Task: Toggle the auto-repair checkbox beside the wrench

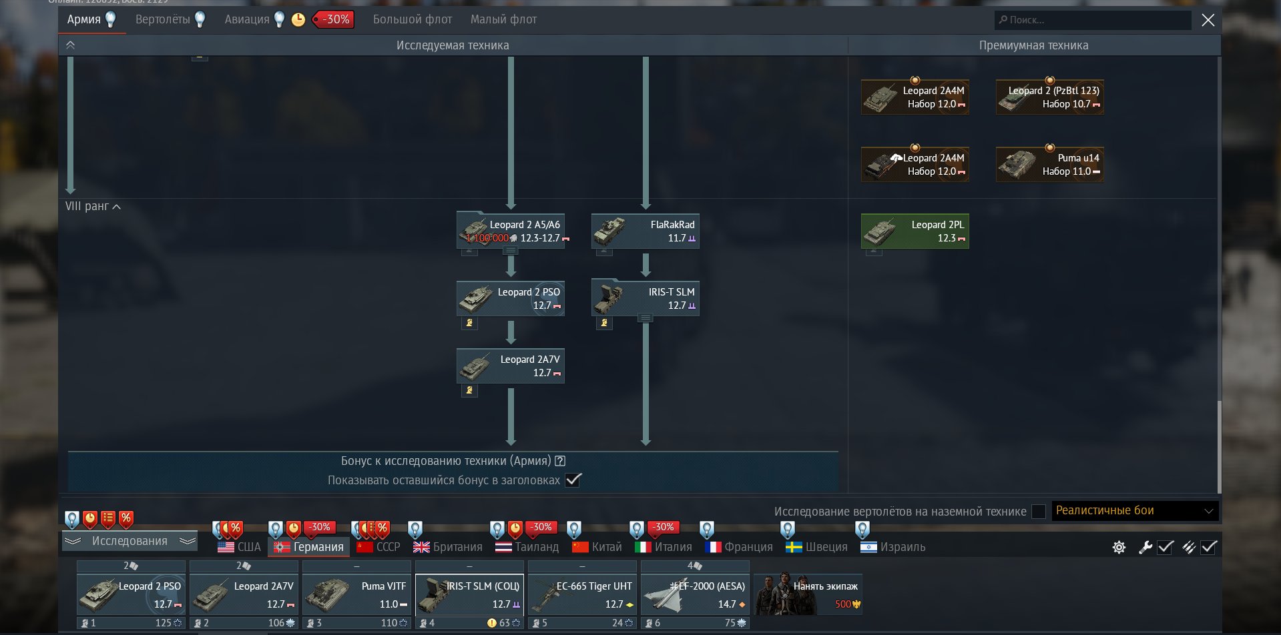Action: 1166,548
